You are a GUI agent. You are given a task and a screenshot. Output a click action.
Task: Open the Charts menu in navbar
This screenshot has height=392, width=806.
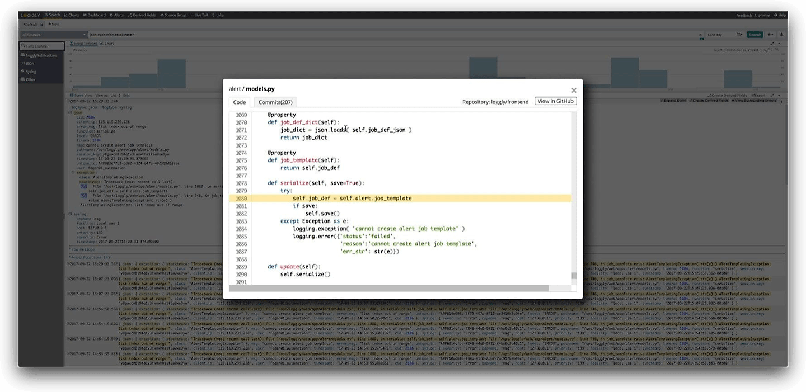coord(72,15)
